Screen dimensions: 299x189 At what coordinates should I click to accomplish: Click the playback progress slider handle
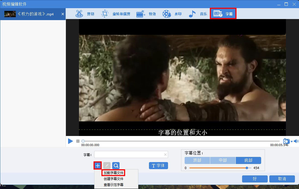pos(83,141)
